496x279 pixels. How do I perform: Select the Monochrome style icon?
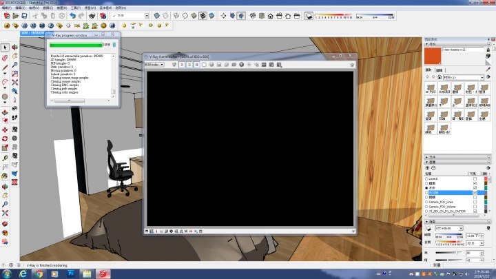[x=211, y=15]
